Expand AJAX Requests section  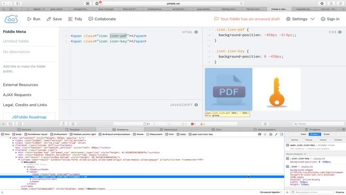point(17,95)
